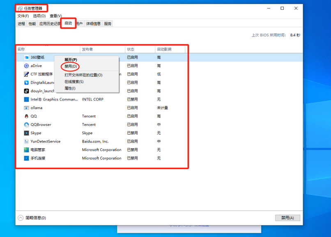Switch to the 应用历史记录 tab
Image resolution: width=331 pixels, height=237 pixels.
click(x=50, y=24)
